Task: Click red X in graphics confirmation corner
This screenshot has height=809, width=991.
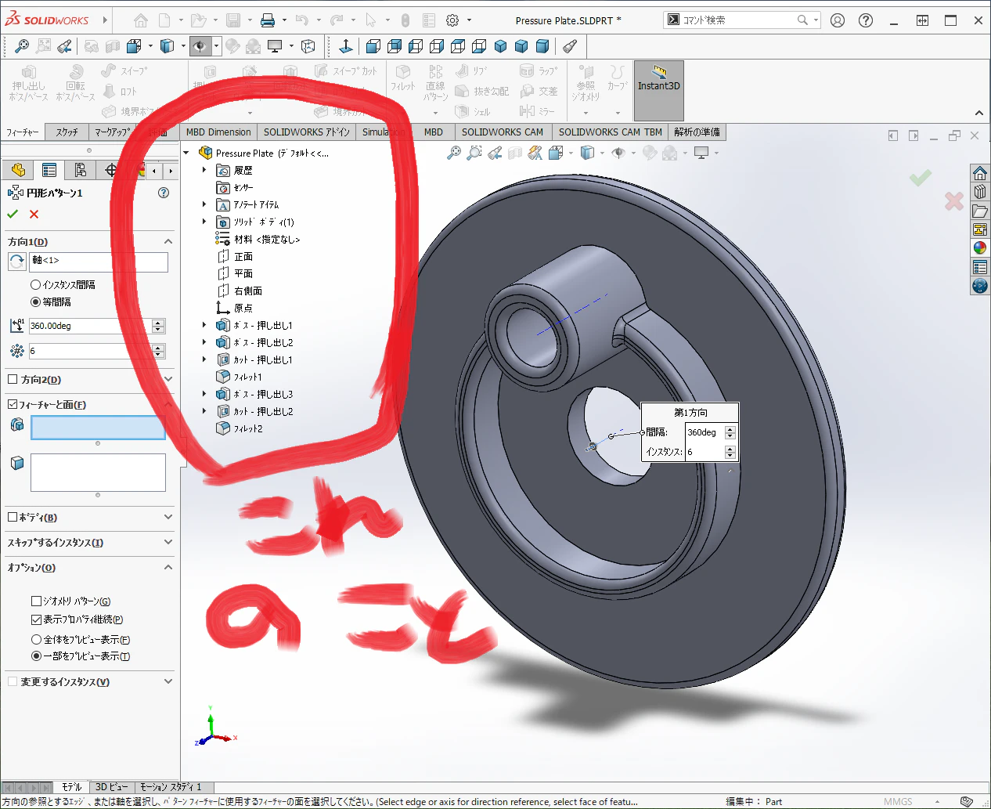Action: 953,201
